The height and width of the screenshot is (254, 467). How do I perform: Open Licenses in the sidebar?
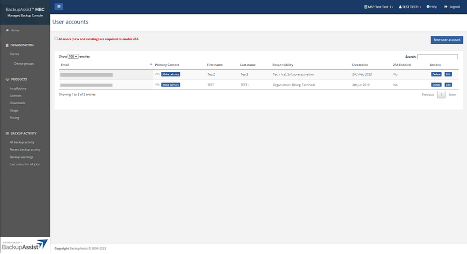pos(15,96)
